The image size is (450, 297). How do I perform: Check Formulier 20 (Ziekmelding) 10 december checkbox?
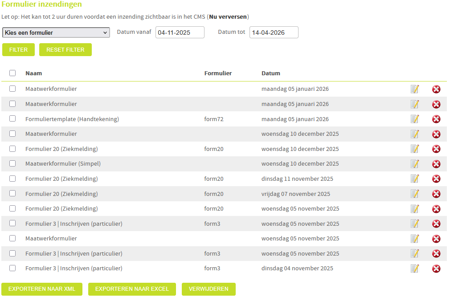click(12, 149)
